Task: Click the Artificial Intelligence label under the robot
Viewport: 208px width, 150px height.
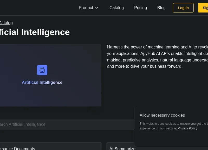Action: pyautogui.click(x=42, y=82)
